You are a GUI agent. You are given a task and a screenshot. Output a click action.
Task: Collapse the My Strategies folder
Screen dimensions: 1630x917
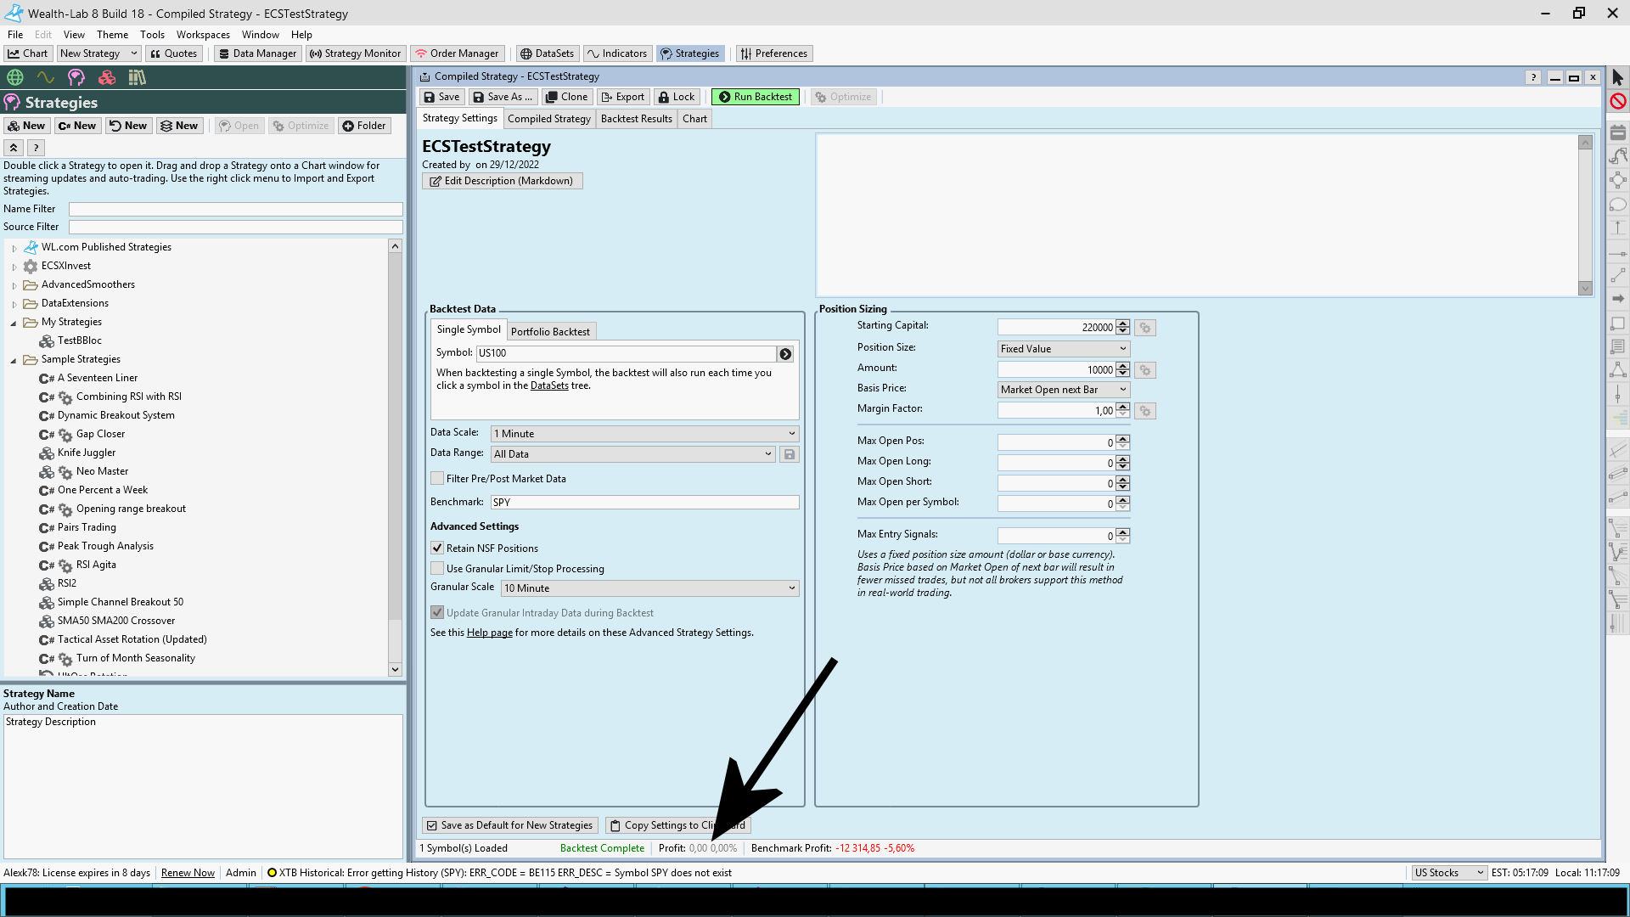click(14, 323)
